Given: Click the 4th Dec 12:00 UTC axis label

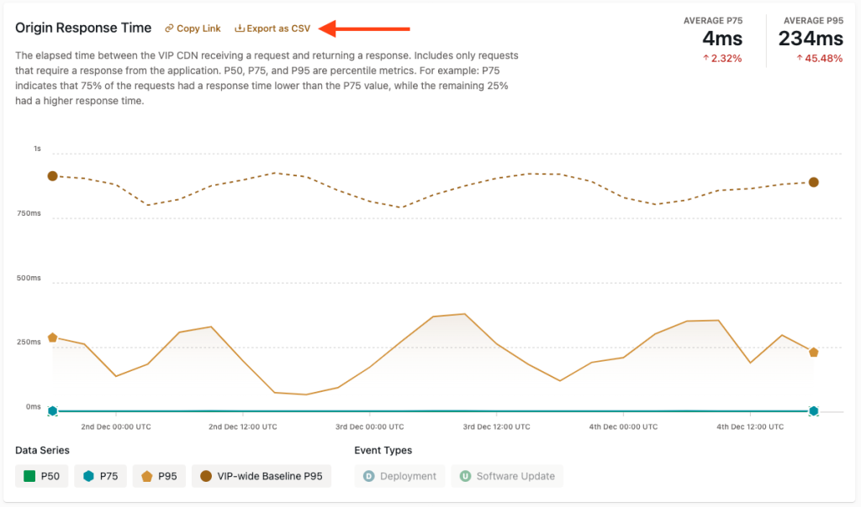Looking at the screenshot, I should (x=750, y=426).
